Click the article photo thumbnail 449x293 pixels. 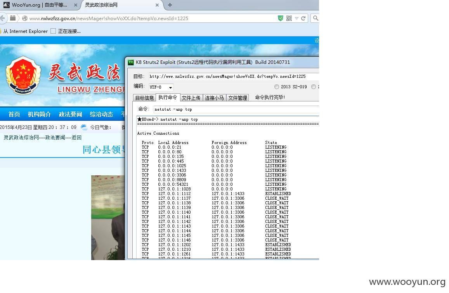tap(108, 218)
